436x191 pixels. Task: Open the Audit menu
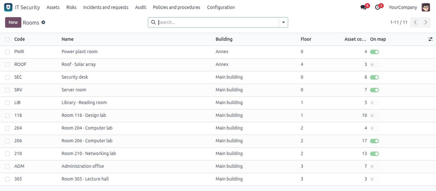[141, 8]
